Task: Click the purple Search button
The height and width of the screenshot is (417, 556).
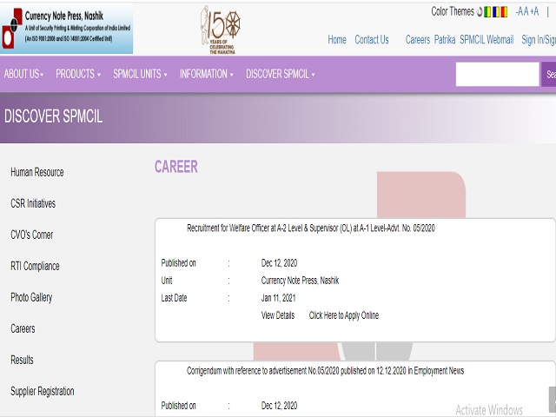Action: pyautogui.click(x=548, y=74)
